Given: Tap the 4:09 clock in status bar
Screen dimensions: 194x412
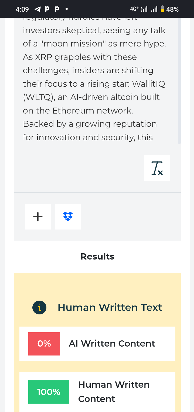Looking at the screenshot, I should 22,9.
